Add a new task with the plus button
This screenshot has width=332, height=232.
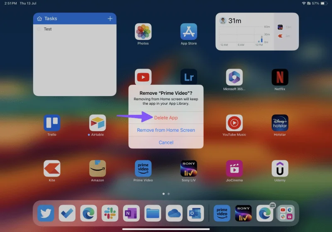pyautogui.click(x=110, y=19)
